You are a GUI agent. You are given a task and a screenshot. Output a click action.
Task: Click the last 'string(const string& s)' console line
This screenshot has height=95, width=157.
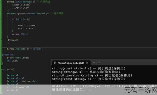click(89, 79)
